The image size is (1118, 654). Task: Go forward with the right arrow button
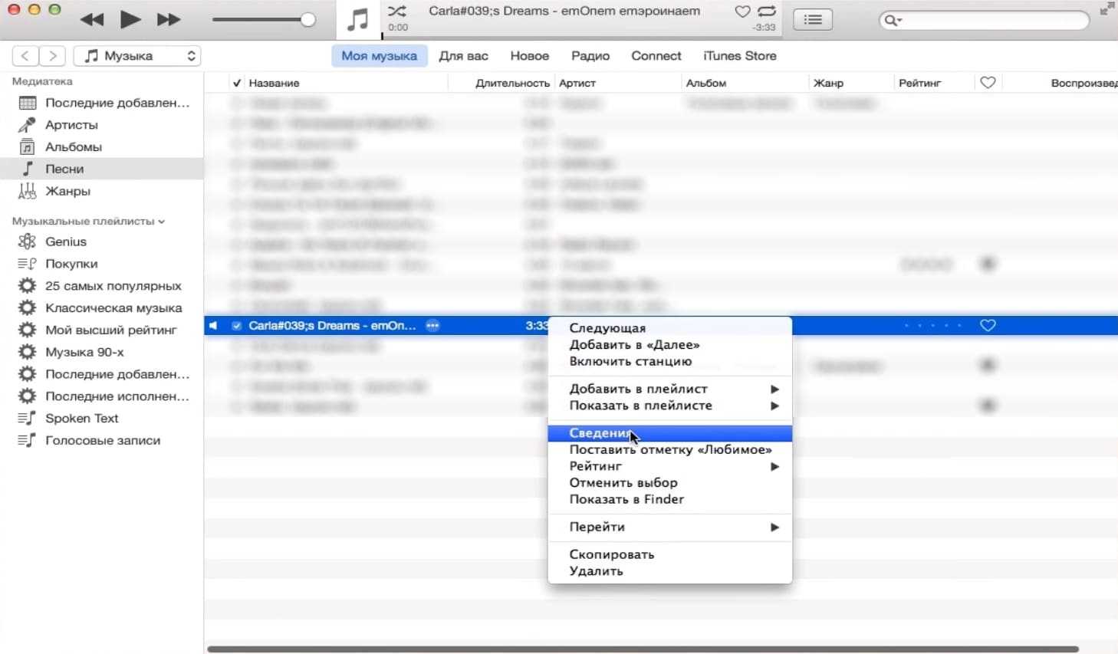pyautogui.click(x=52, y=56)
